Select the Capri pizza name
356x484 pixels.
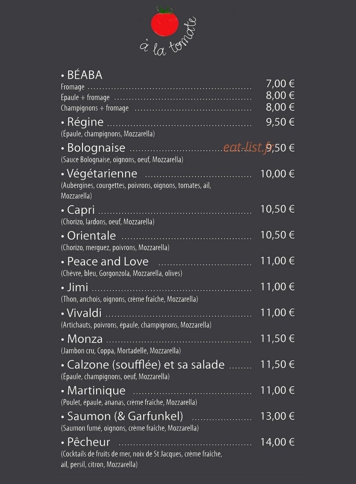(81, 210)
